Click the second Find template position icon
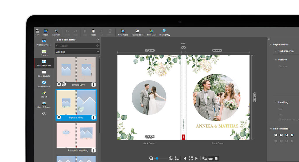This screenshot has height=162, width=299. pos(281,135)
